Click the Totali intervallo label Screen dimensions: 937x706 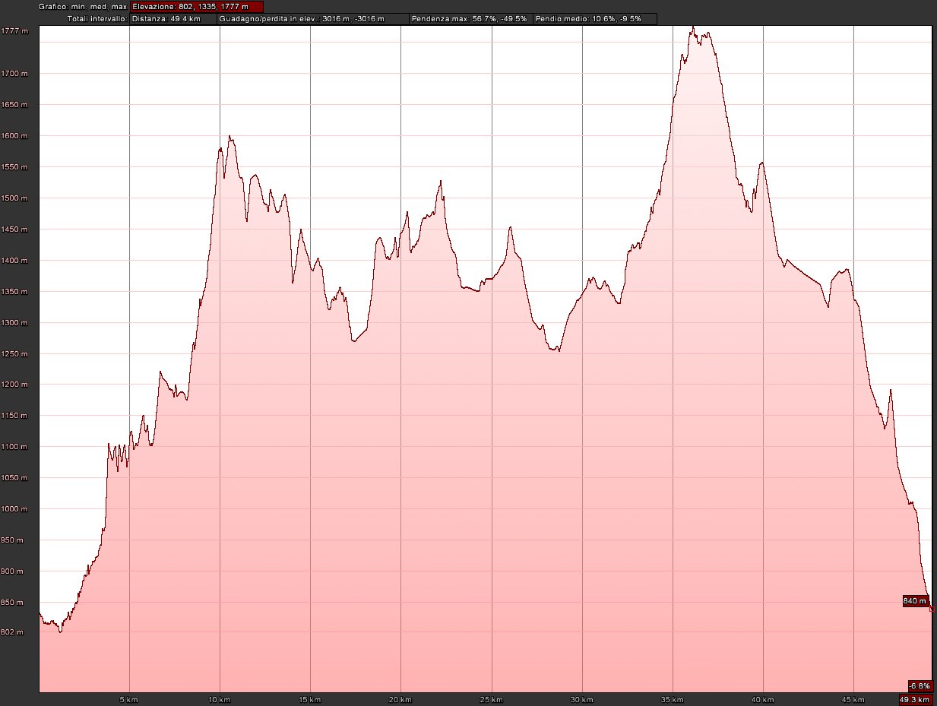pos(97,18)
